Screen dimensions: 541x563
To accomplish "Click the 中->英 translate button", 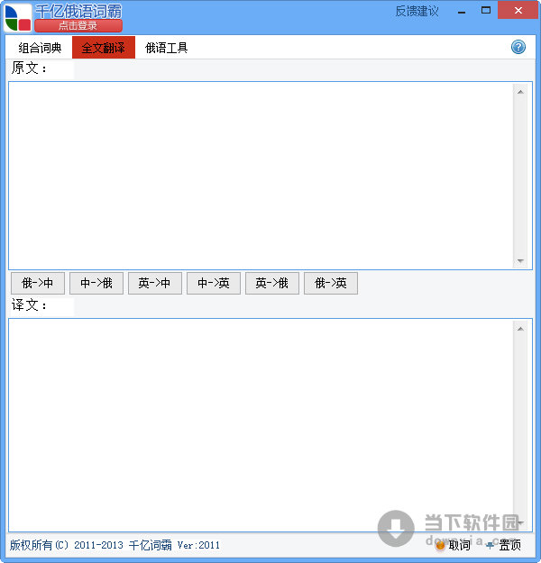I will [x=214, y=283].
